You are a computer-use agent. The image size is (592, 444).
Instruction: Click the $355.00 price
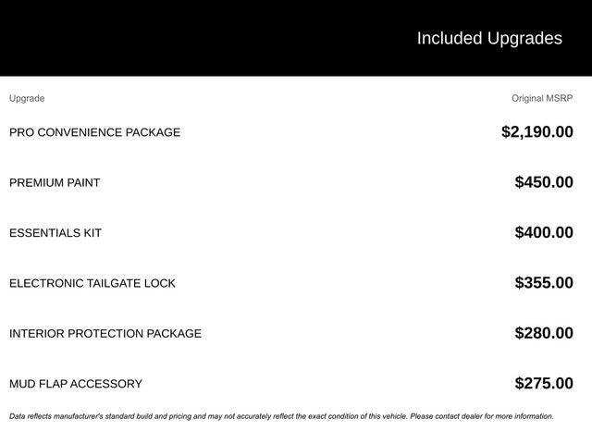[544, 283]
